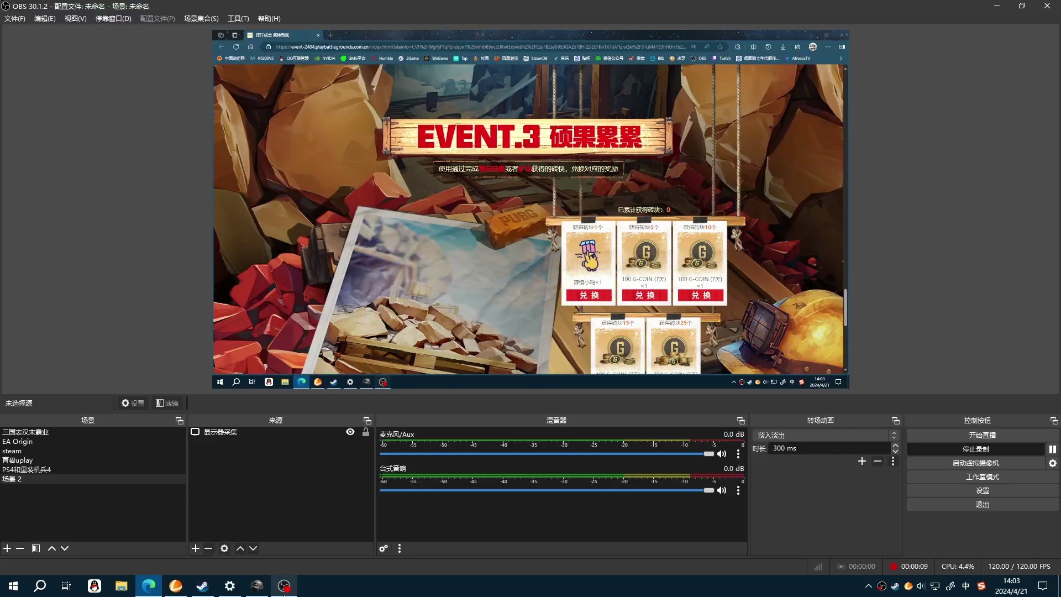Undock the 来源 panel

(367, 421)
